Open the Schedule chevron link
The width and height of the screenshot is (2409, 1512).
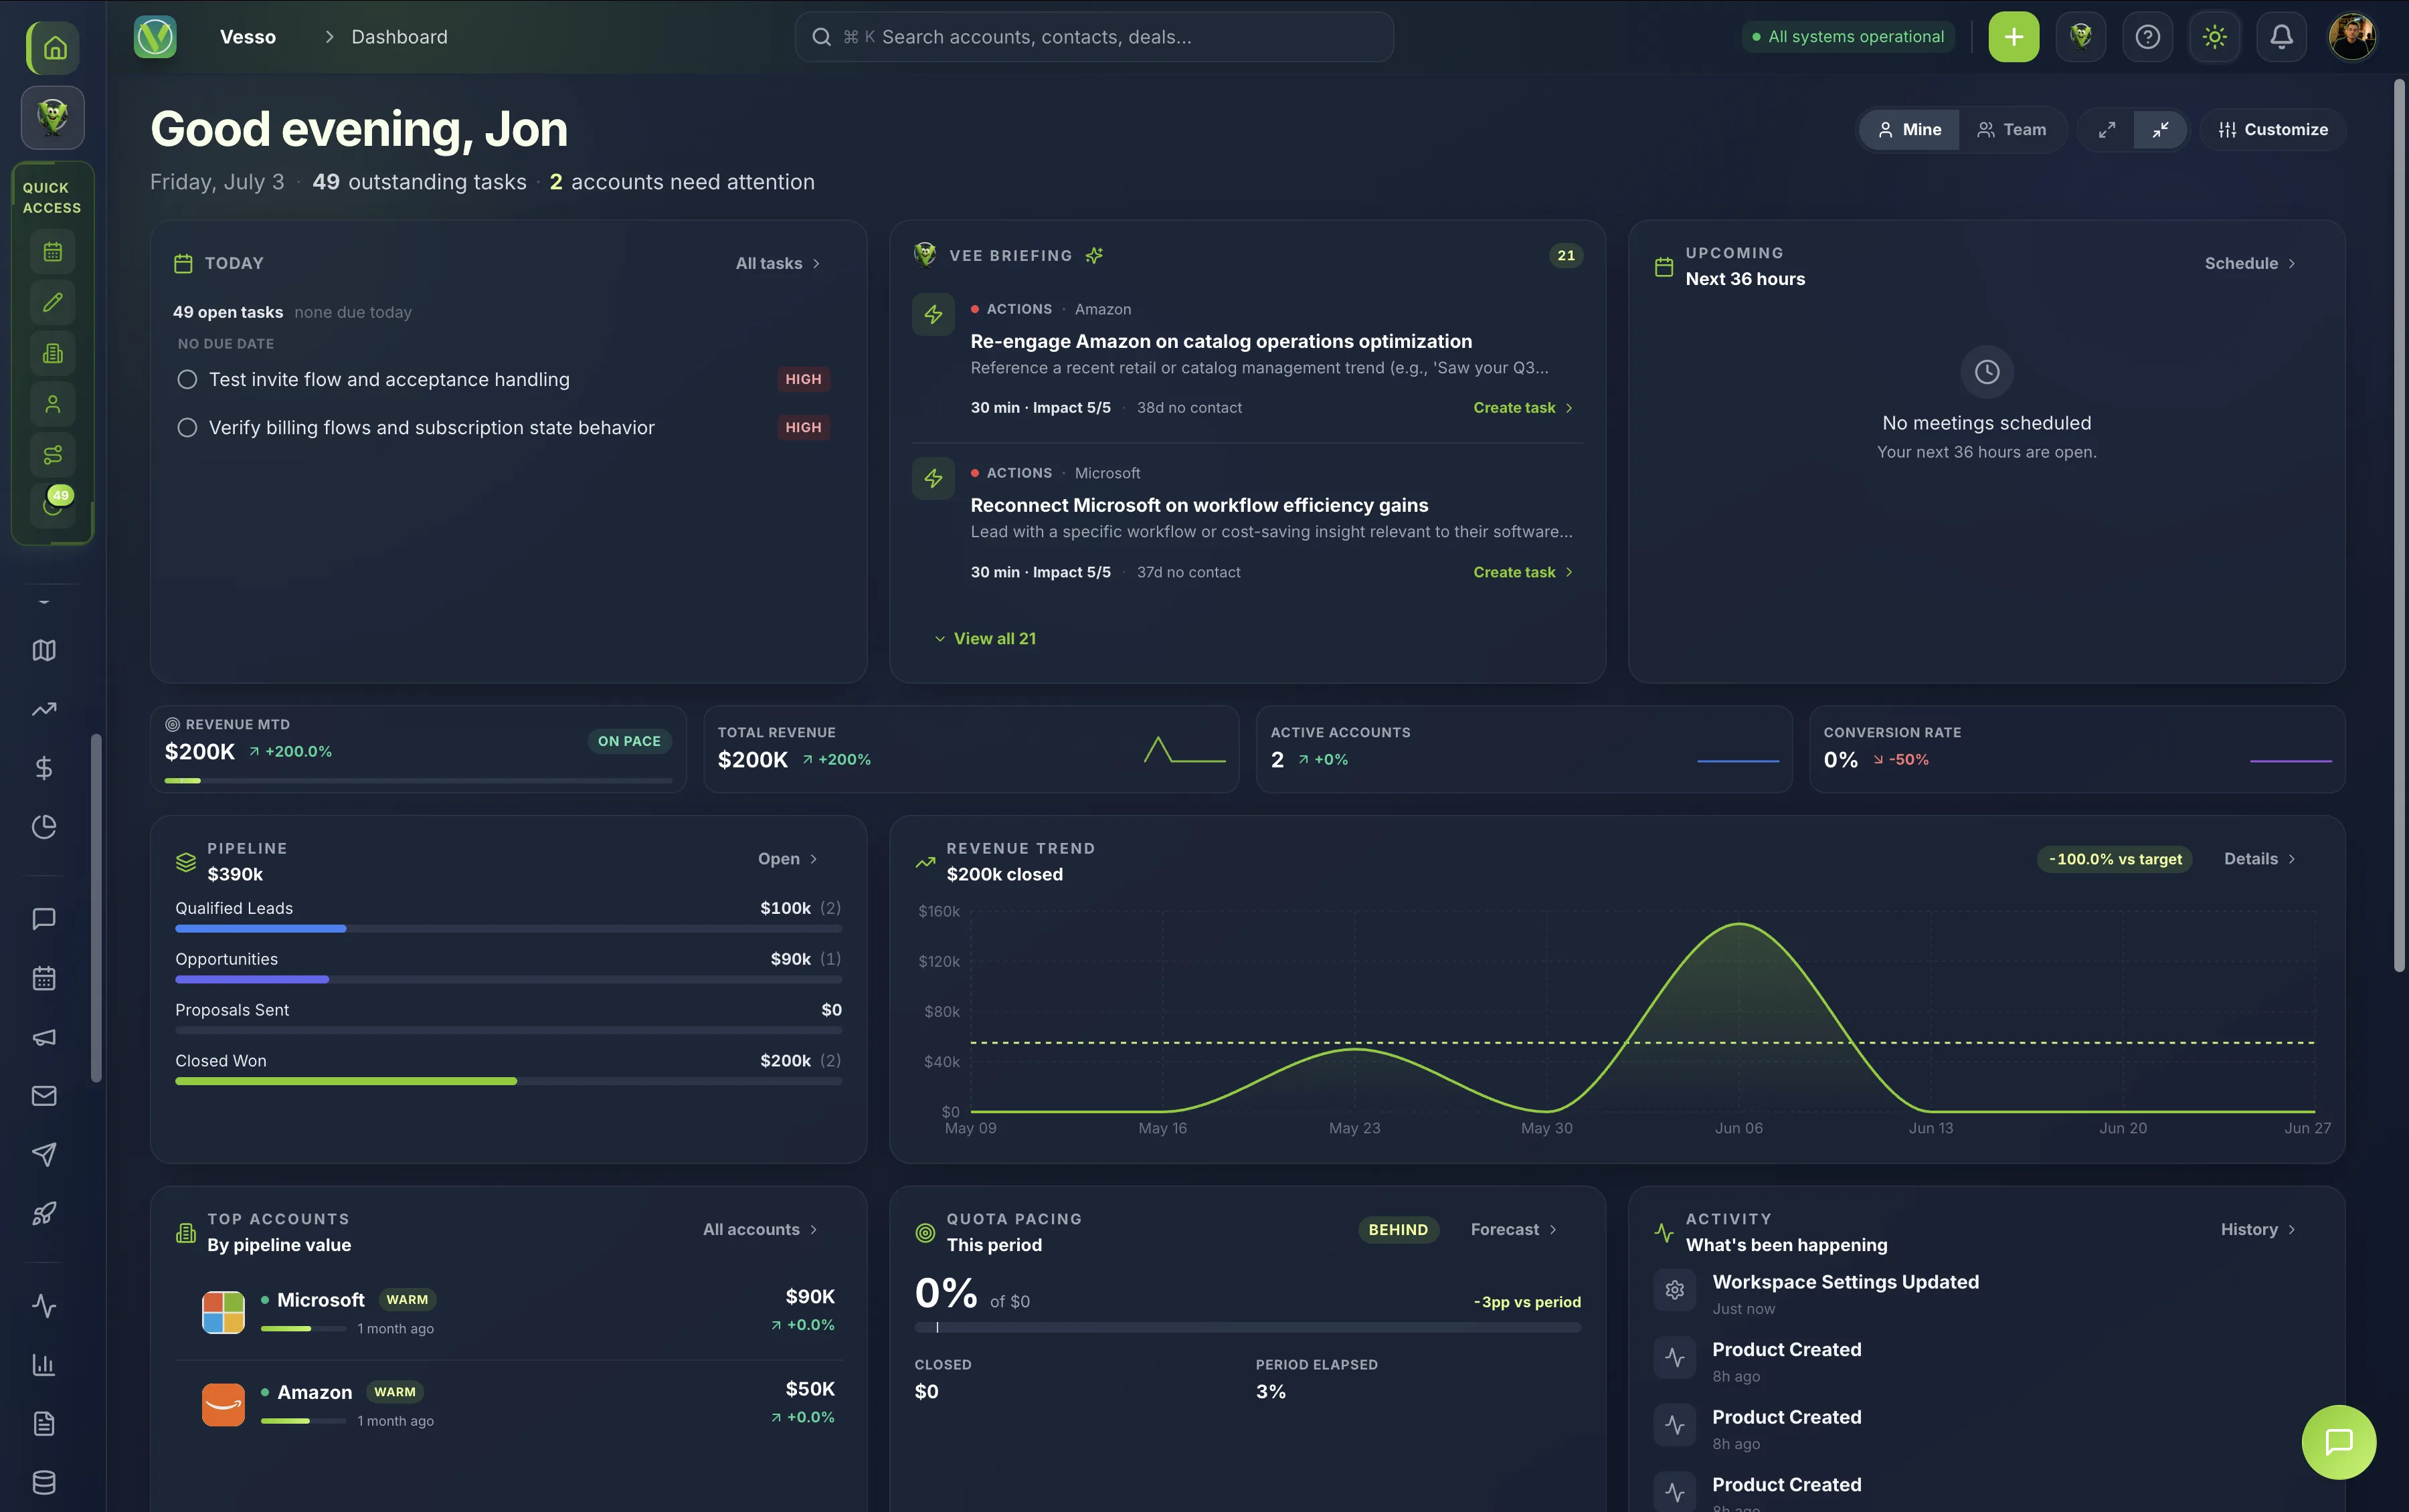(x=2250, y=264)
